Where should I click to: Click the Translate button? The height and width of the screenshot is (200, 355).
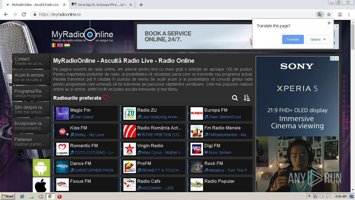pyautogui.click(x=293, y=39)
